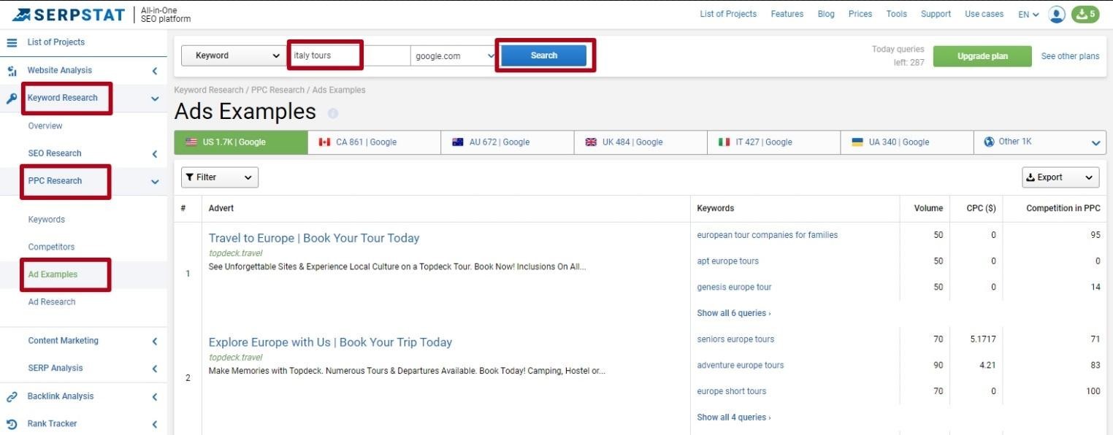Click the Australia flag icon
This screenshot has width=1113, height=435.
pos(458,142)
